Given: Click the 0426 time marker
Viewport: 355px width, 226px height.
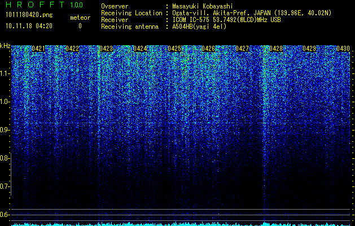Looking at the screenshot, I should coord(208,49).
